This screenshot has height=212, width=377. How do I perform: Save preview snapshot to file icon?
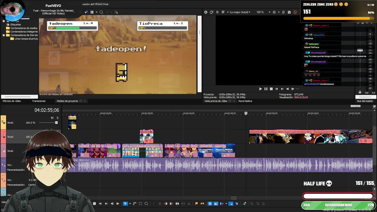click(289, 12)
